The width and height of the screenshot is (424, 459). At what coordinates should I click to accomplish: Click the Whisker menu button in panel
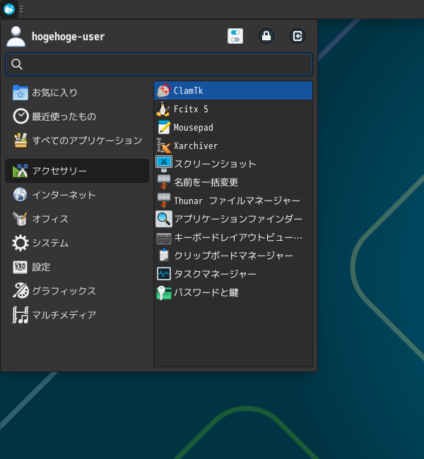coord(9,9)
